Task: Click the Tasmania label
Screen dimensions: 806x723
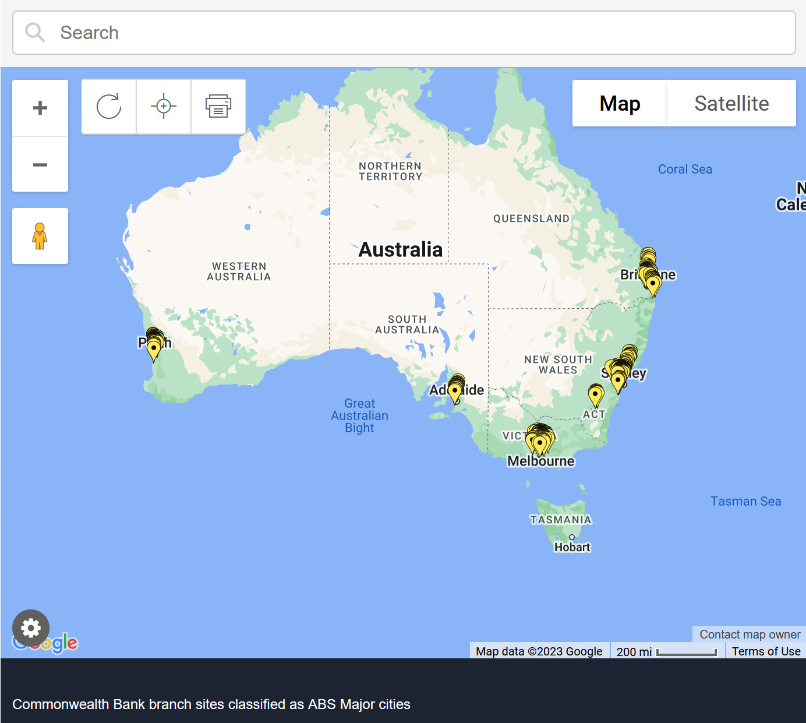Action: tap(561, 520)
